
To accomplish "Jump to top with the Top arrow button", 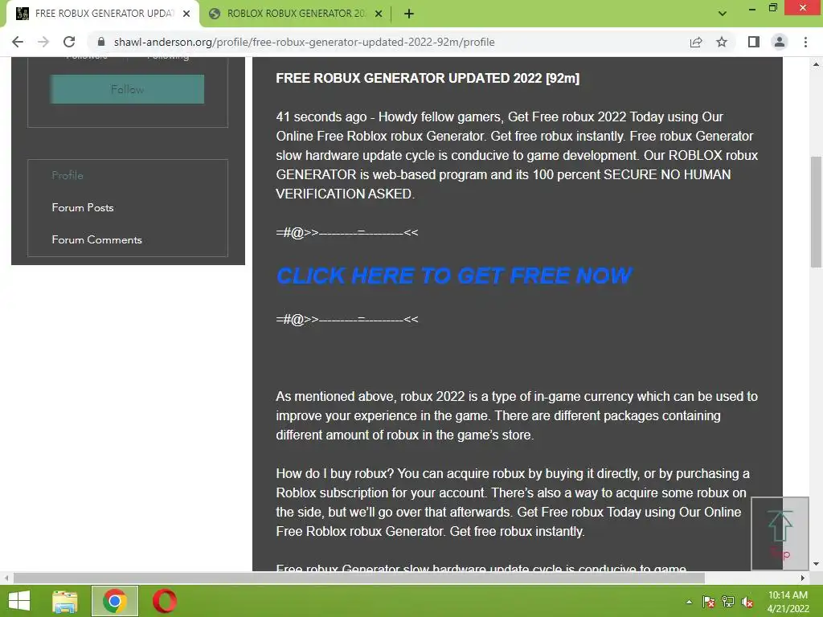I will point(780,533).
